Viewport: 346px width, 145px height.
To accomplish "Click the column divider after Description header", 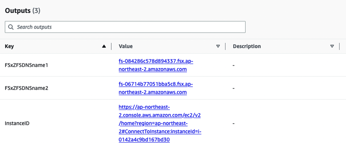I will tap(339, 46).
